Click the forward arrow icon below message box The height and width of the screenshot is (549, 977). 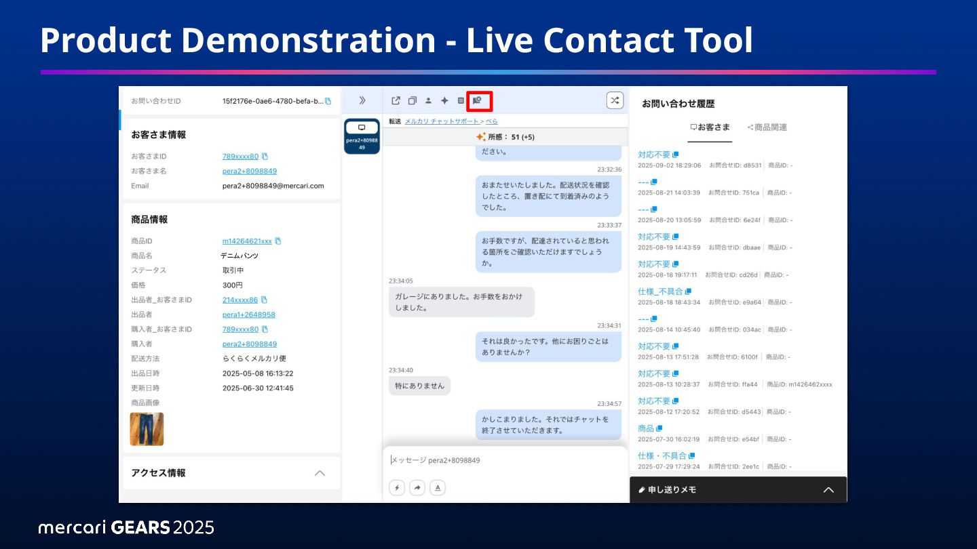point(417,487)
